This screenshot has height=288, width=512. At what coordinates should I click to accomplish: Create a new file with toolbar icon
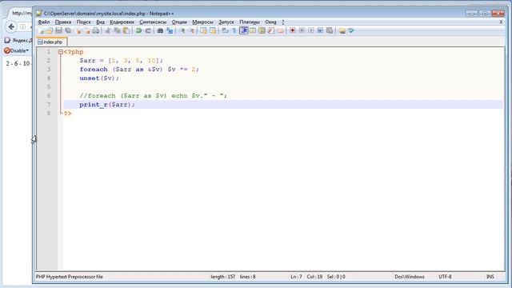click(x=41, y=30)
